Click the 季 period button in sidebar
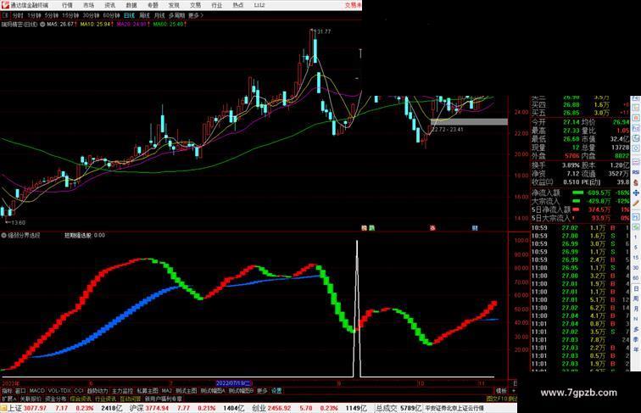The image size is (641, 413). pyautogui.click(x=636, y=339)
